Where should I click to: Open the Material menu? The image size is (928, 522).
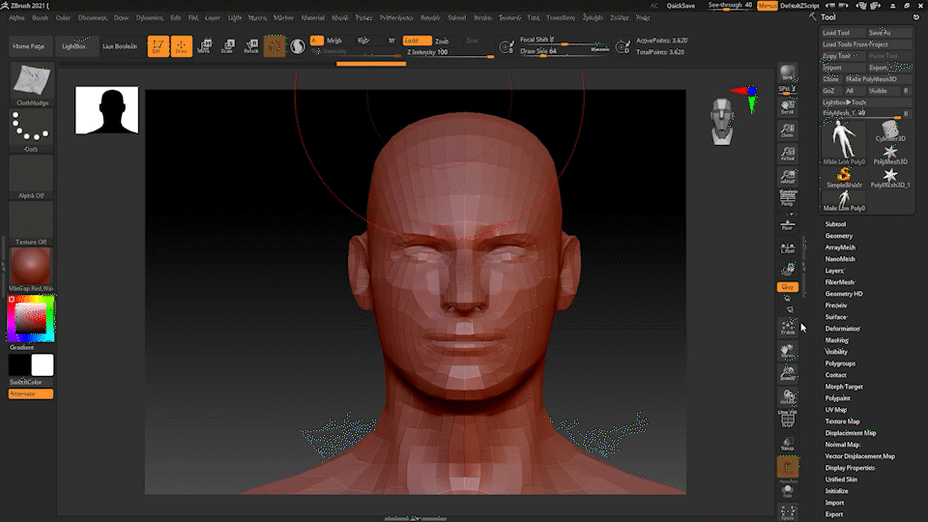pyautogui.click(x=313, y=17)
